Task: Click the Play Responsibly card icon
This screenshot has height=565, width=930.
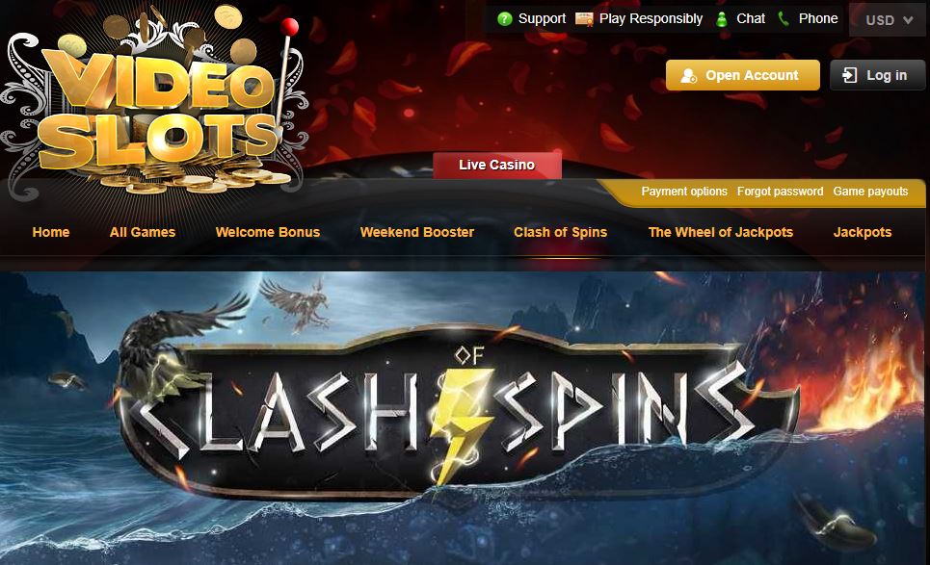Action: point(584,19)
